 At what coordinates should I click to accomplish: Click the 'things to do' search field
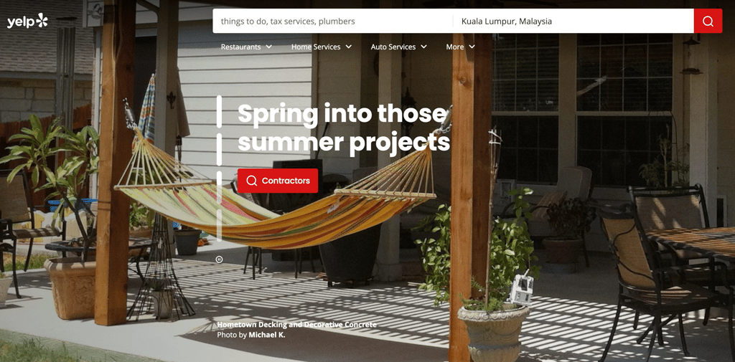tap(332, 21)
